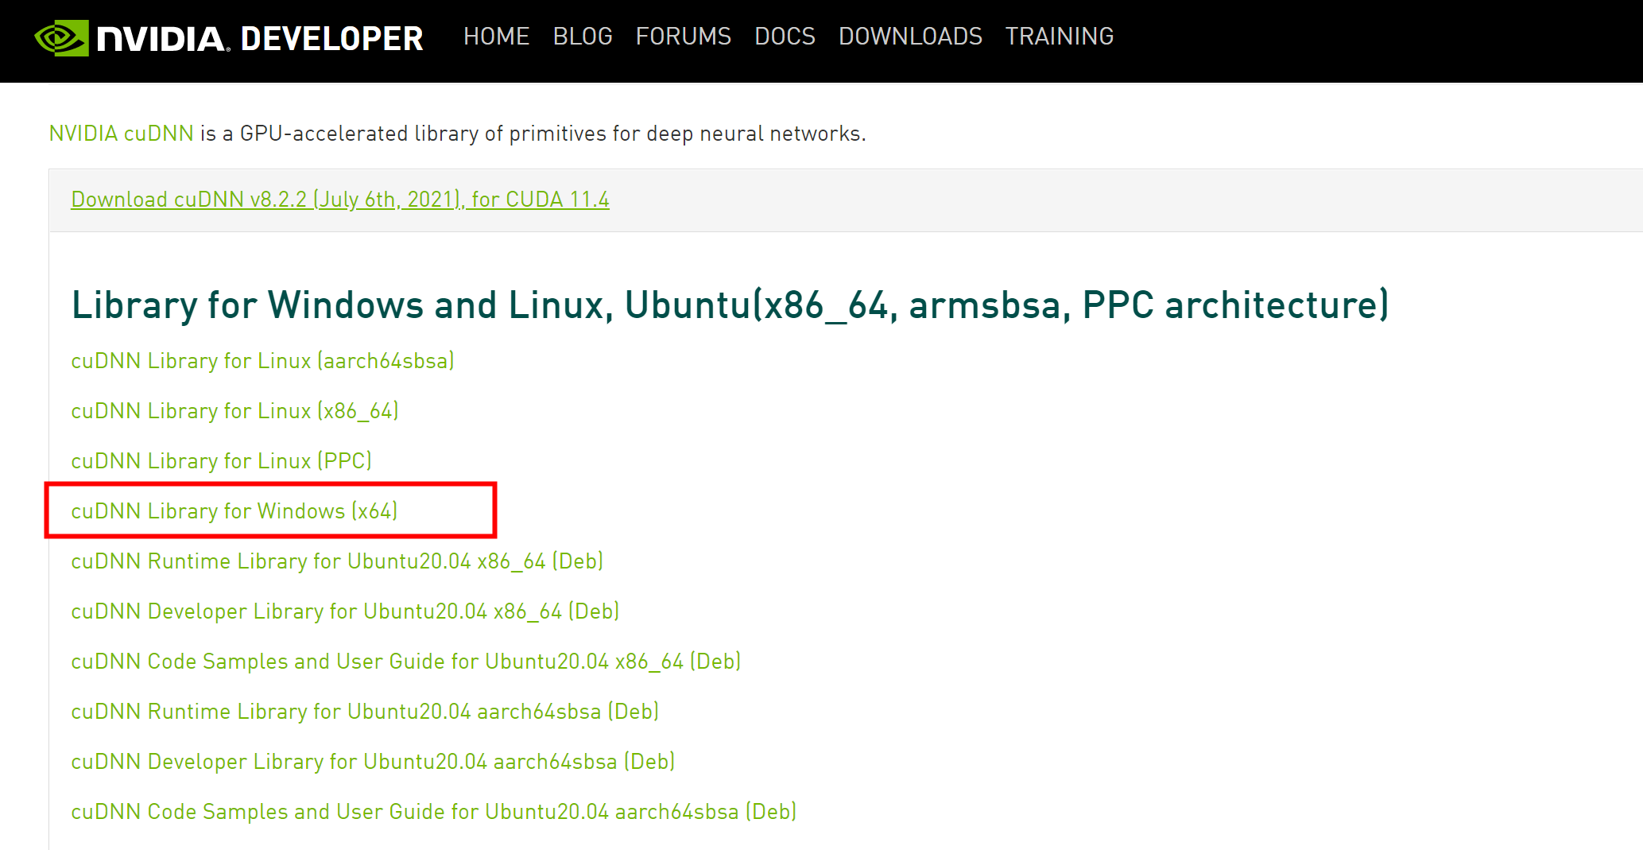Get Code Samples User Guide Ubuntu20.04 aarch64sbsa
This screenshot has height=850, width=1643.
(x=434, y=812)
